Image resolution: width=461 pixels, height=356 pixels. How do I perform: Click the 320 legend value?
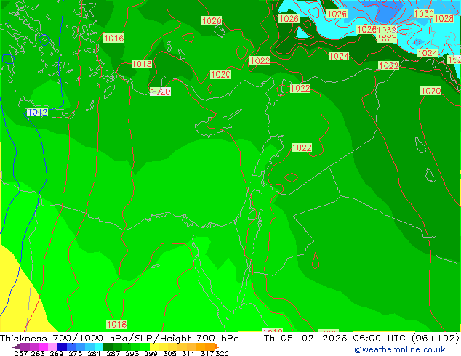coord(223,353)
